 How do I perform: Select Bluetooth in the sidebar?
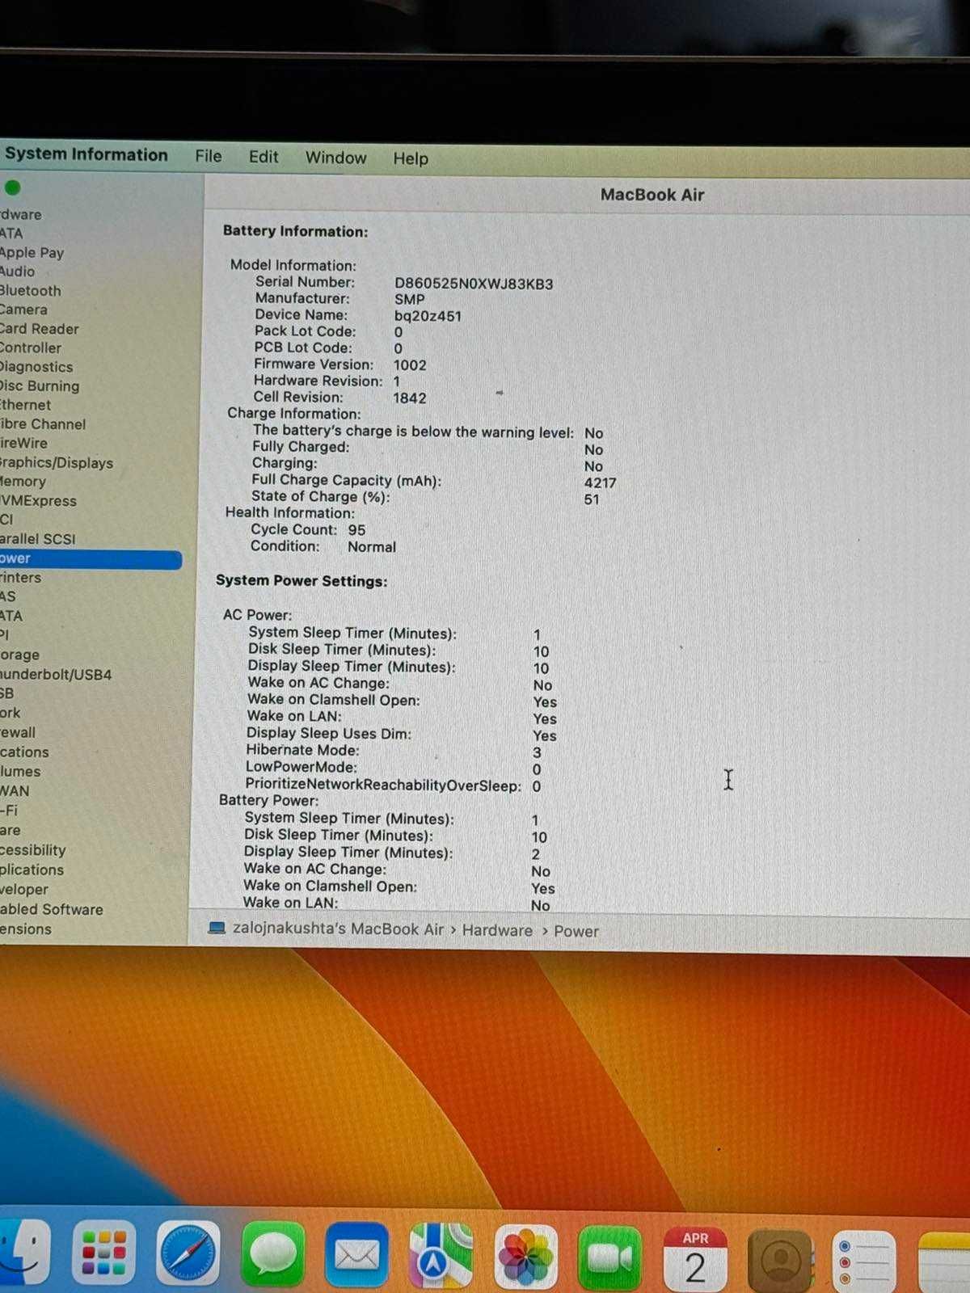[30, 291]
